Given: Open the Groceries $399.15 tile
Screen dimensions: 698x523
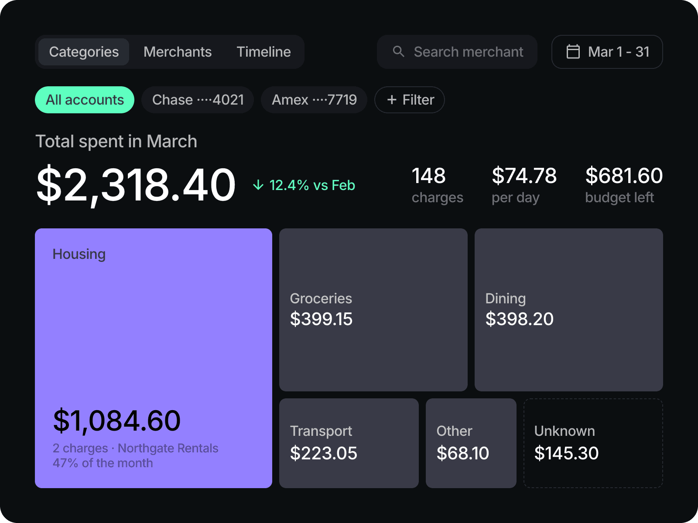Looking at the screenshot, I should tap(373, 310).
